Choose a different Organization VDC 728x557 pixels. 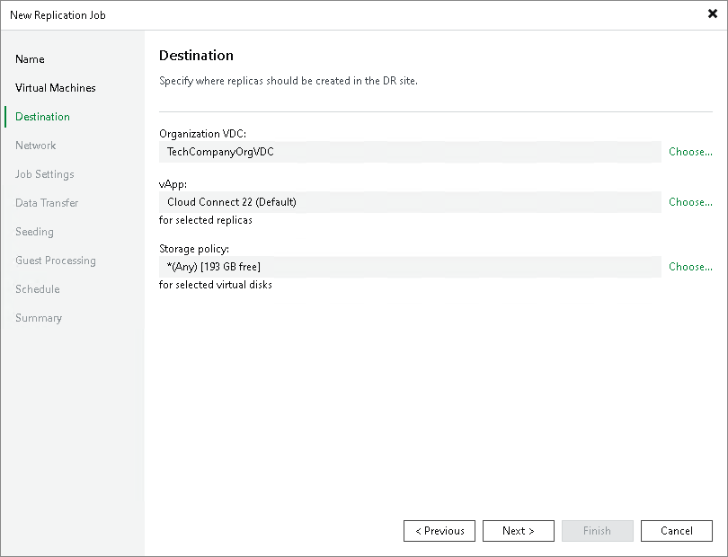pos(689,152)
